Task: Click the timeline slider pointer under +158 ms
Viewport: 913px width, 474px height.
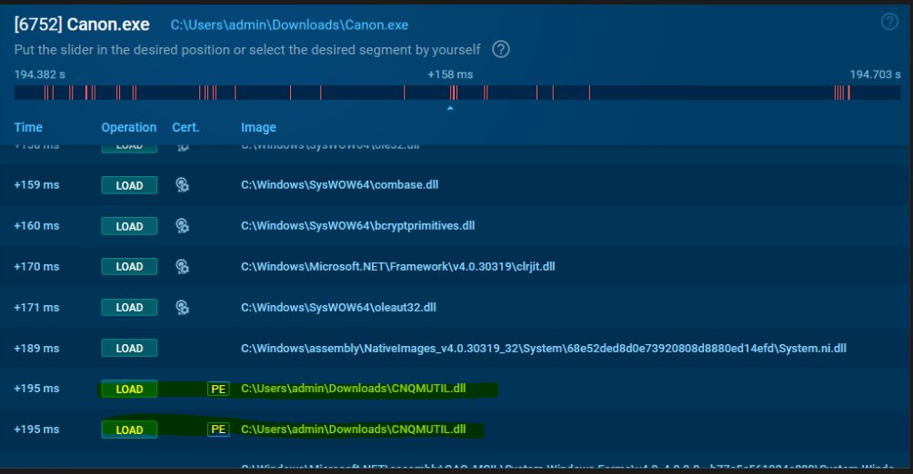Action: (450, 108)
